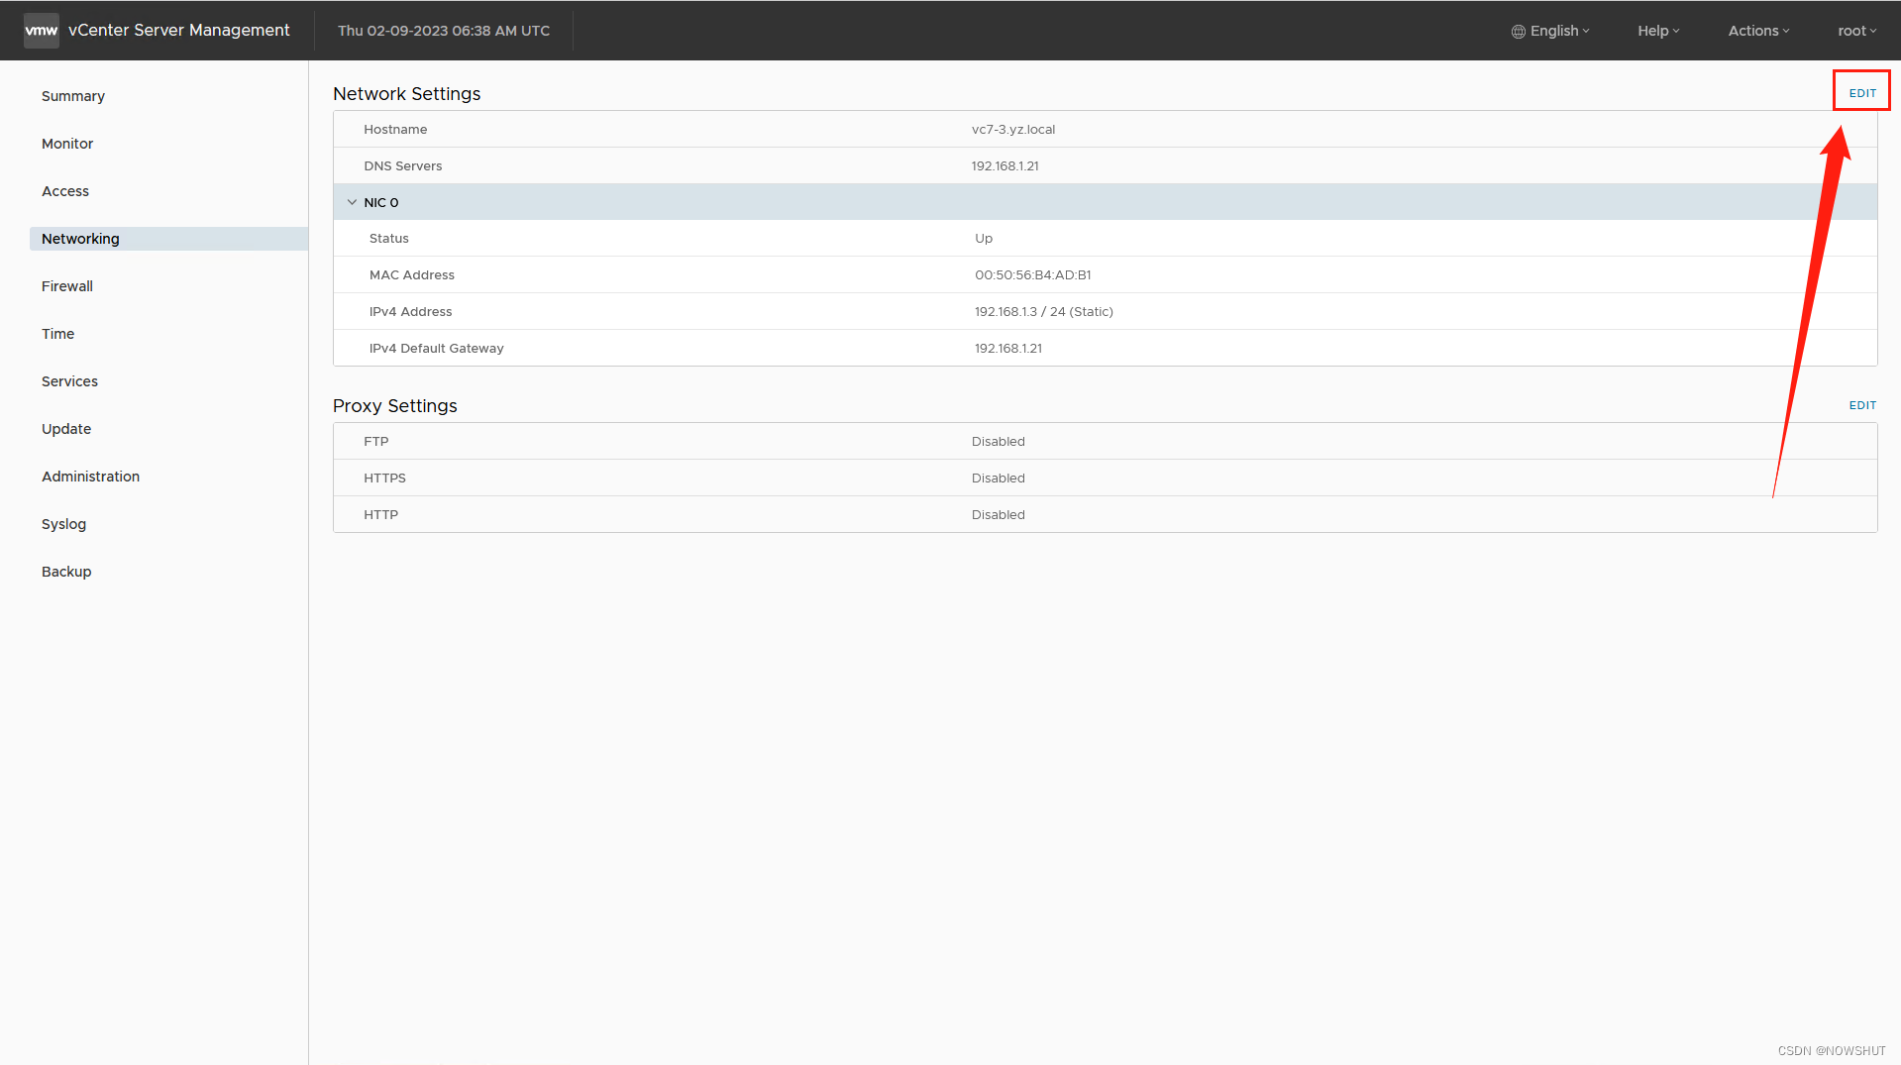Click the Proxy Settings heading
This screenshot has width=1901, height=1065.
click(395, 406)
